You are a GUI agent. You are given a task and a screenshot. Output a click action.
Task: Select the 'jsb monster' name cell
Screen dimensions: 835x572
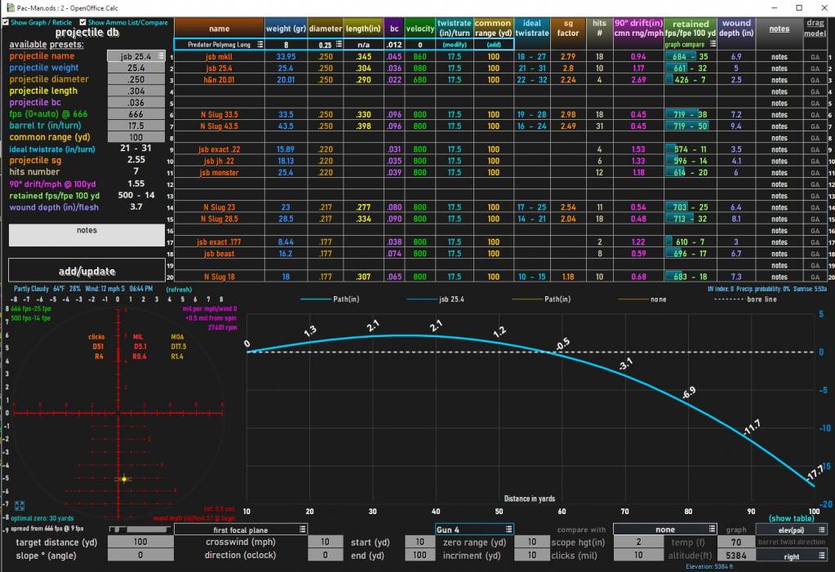[x=219, y=172]
